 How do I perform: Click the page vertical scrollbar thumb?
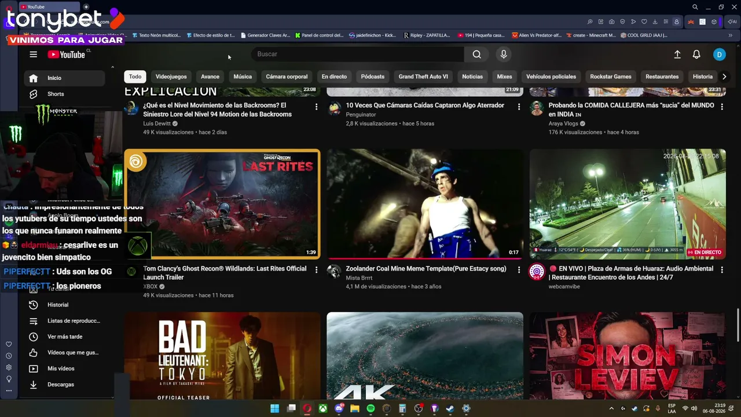coord(738,325)
